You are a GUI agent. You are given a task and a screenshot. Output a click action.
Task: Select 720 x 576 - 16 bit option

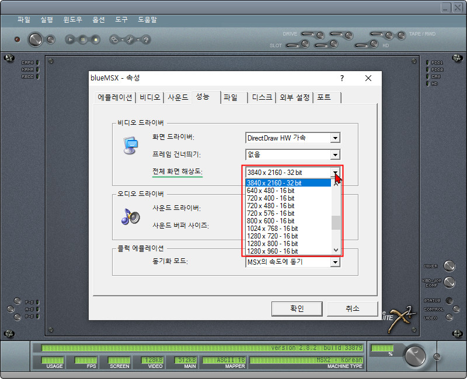288,213
